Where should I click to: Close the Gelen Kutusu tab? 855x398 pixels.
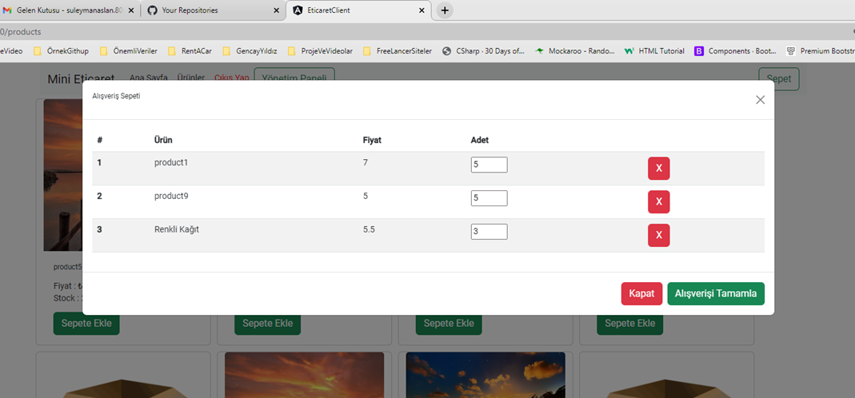(131, 10)
